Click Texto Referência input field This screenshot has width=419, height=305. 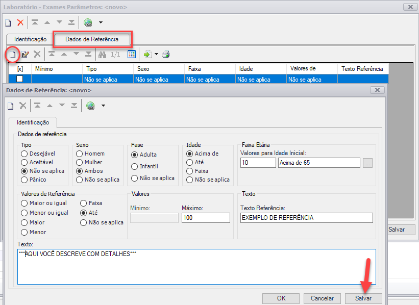point(307,218)
